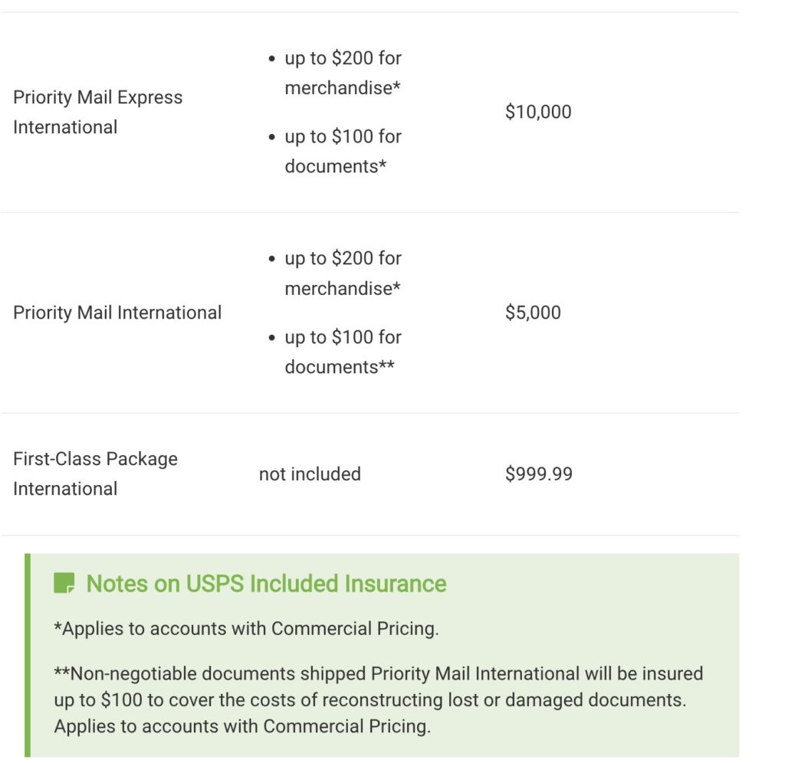The image size is (785, 763).
Task: Select the 'First-Class Package International' row label
Action: [95, 473]
